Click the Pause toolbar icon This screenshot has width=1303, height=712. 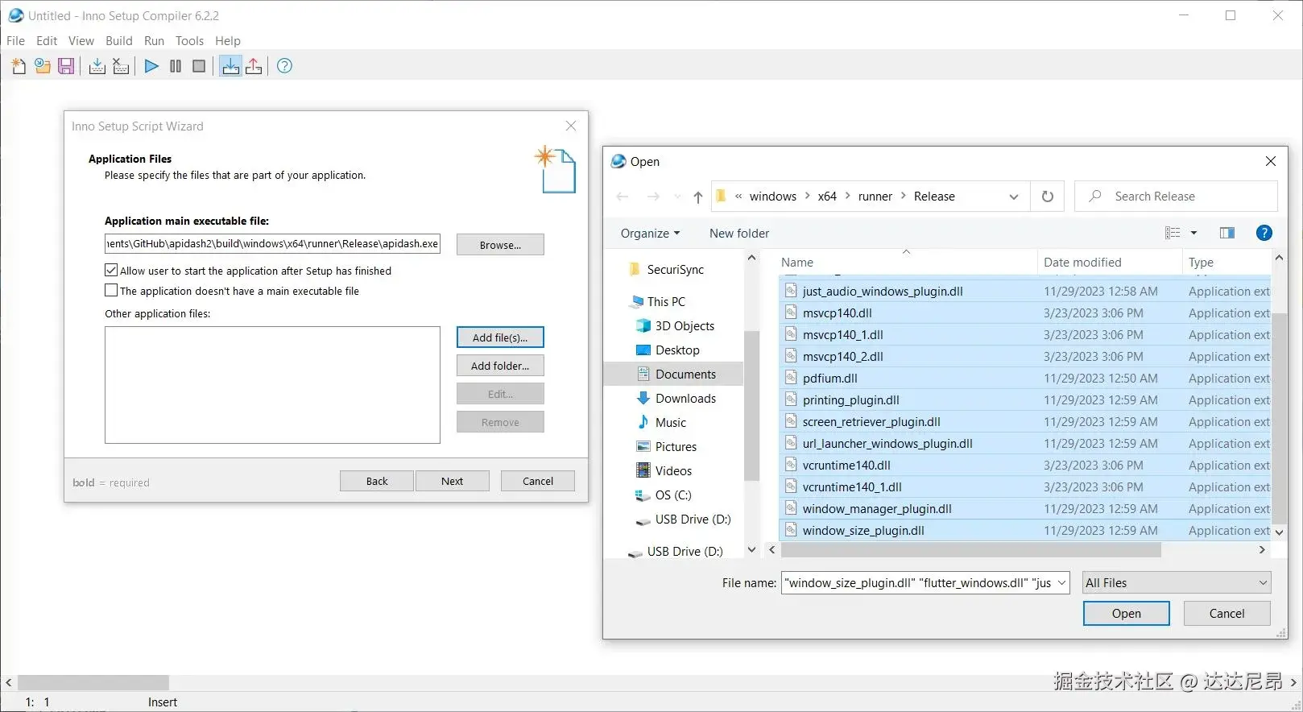click(176, 66)
